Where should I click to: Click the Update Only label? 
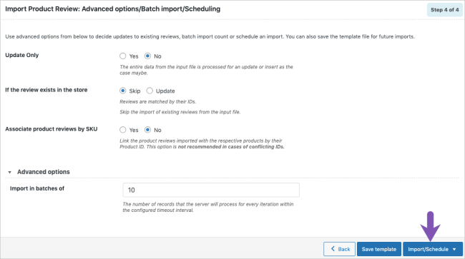click(22, 55)
